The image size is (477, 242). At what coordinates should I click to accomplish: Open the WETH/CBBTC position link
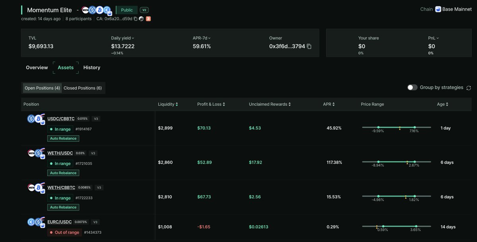(61, 187)
